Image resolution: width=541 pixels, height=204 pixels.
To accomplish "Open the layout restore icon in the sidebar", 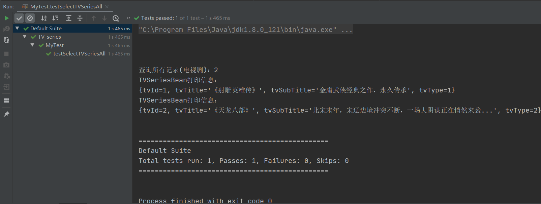I will pos(6,100).
